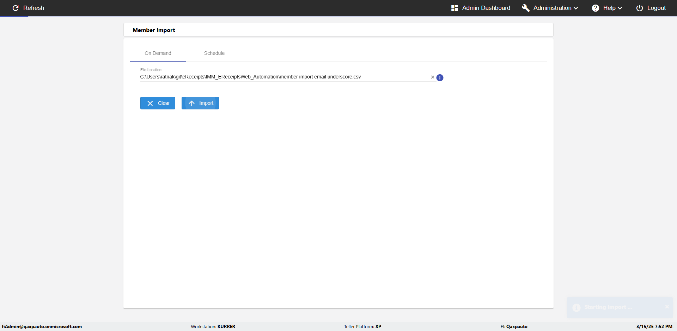Viewport: 677px width, 331px height.
Task: Switch to the Schedule tab
Action: click(x=214, y=53)
